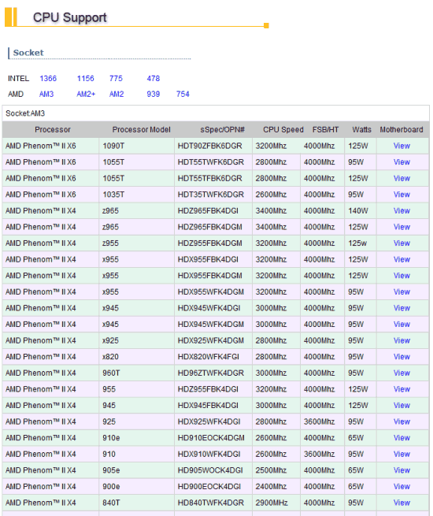Click the AMD row label
The height and width of the screenshot is (516, 433).
click(x=16, y=94)
